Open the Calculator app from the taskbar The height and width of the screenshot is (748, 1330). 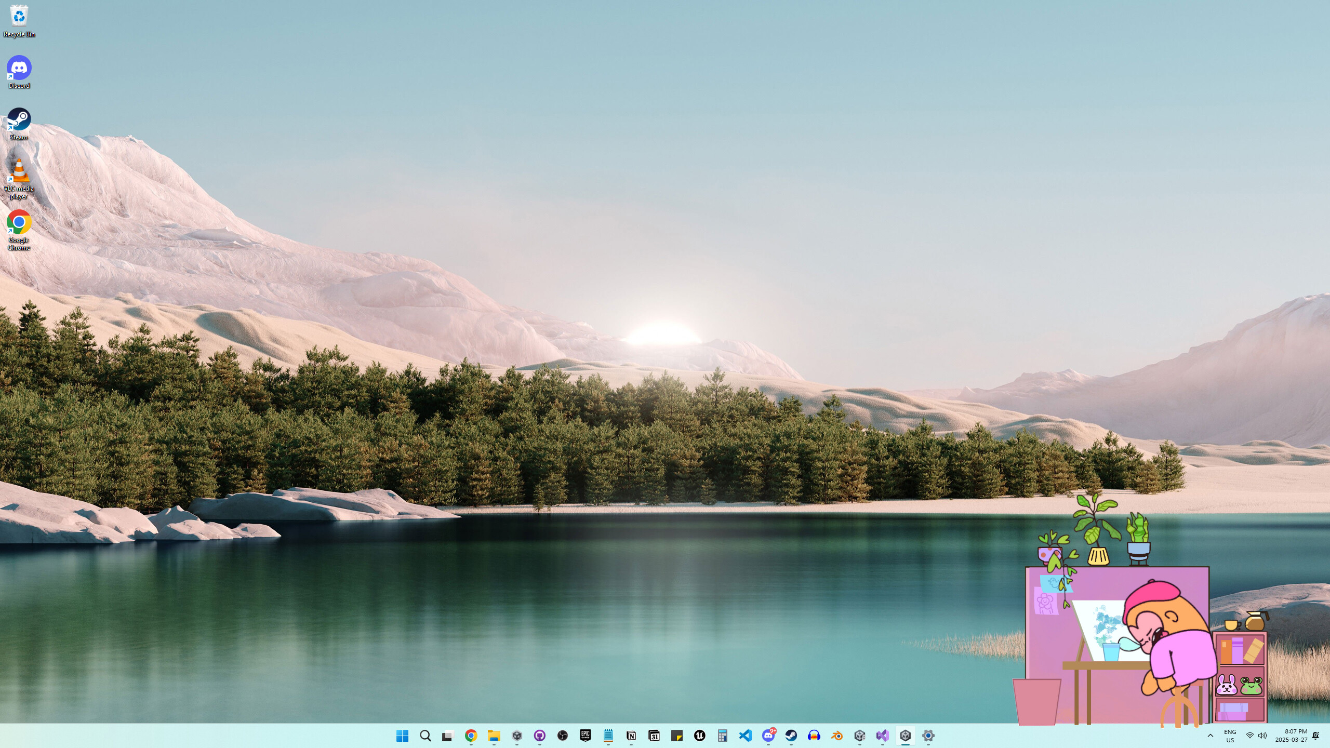click(x=722, y=736)
